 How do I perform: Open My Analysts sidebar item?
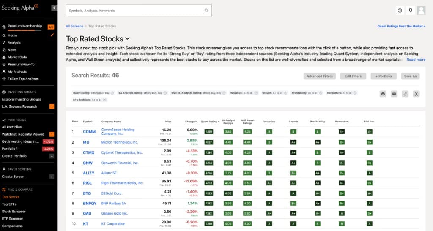[17, 71]
